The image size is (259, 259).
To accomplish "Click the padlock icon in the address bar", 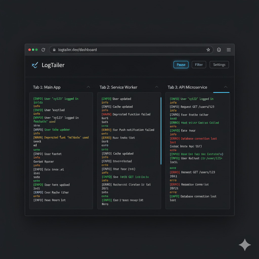I will point(54,50).
